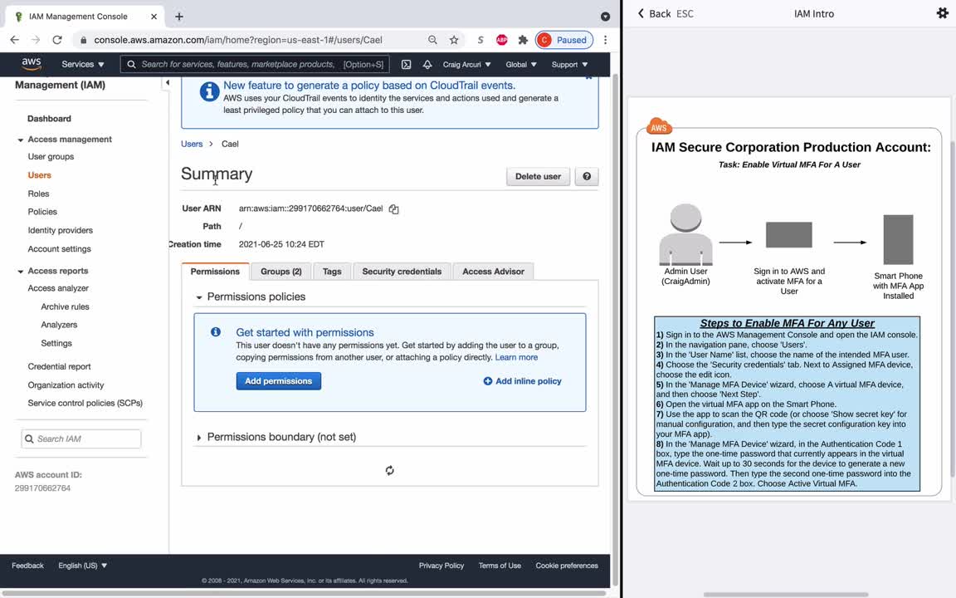Open Privacy Policy footer link

click(x=441, y=566)
